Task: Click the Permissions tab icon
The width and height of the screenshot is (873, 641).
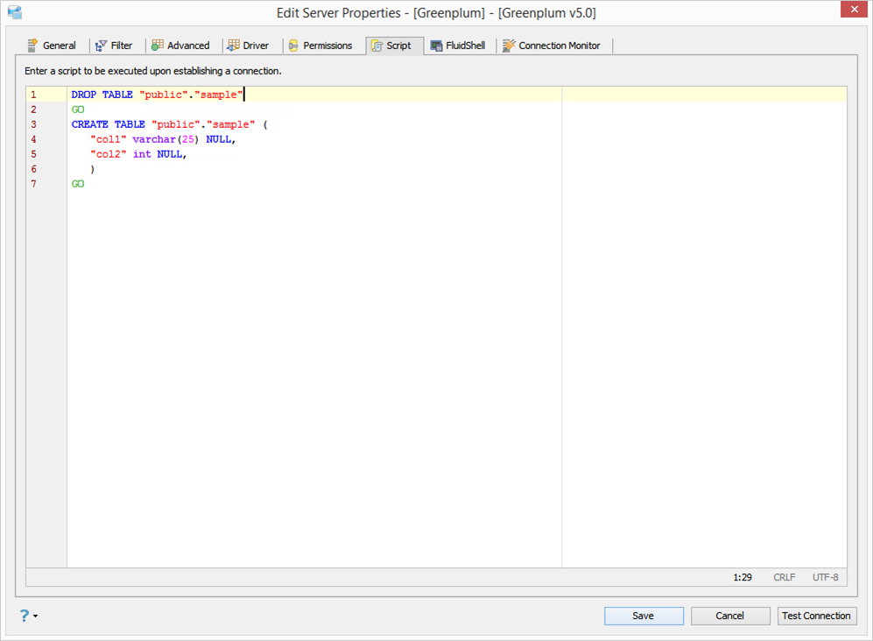Action: (x=293, y=46)
